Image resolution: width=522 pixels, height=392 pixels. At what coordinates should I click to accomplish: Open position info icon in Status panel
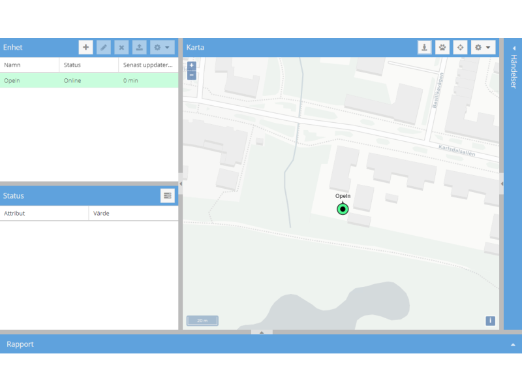point(168,195)
